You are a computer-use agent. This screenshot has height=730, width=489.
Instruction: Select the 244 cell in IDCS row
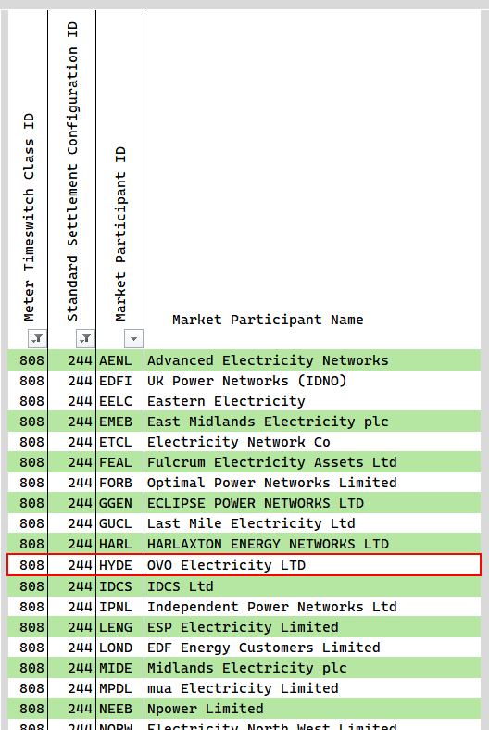pyautogui.click(x=71, y=586)
